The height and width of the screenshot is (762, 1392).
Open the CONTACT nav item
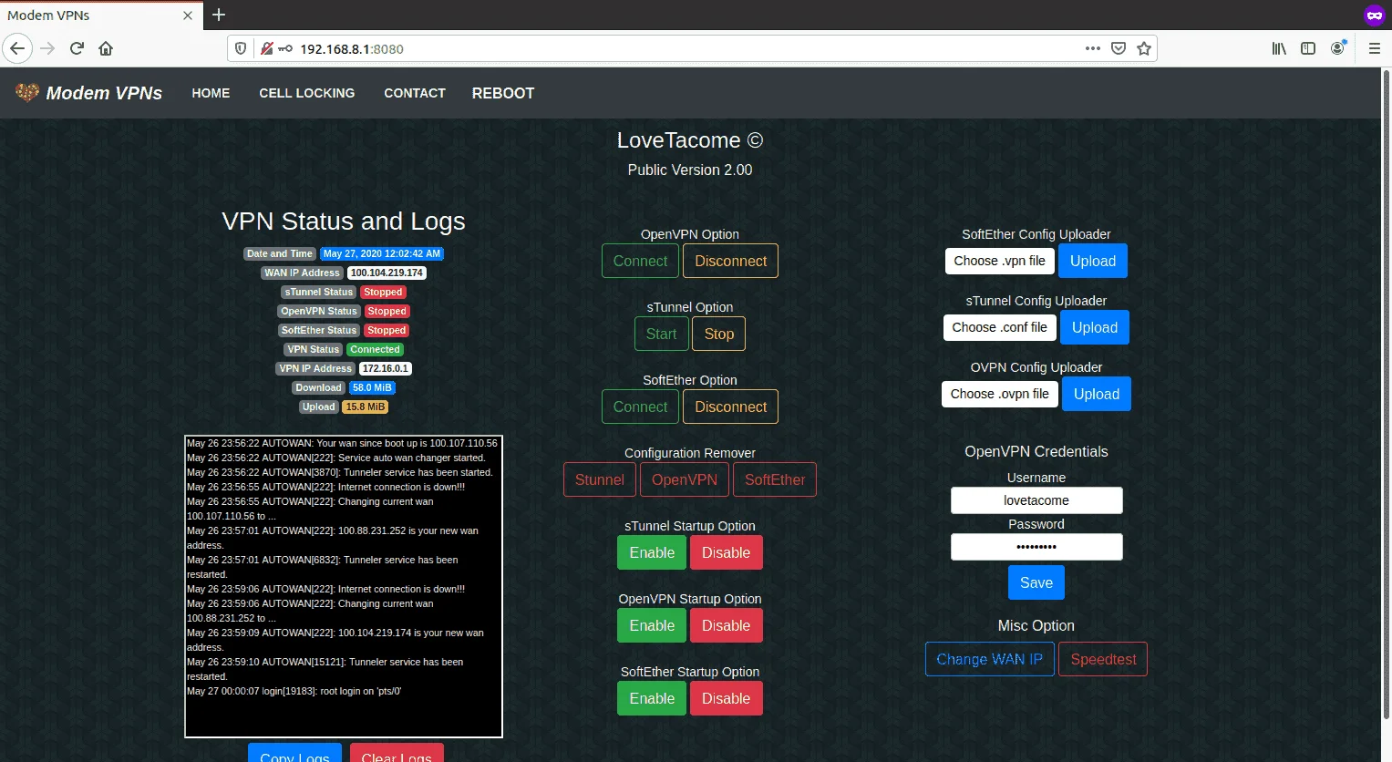click(415, 93)
